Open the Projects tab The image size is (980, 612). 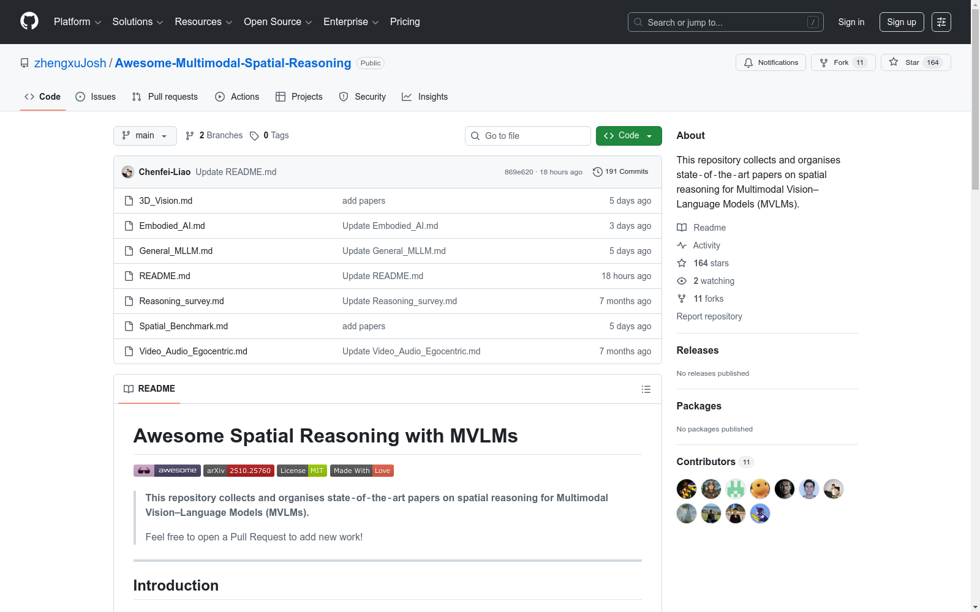pyautogui.click(x=299, y=97)
